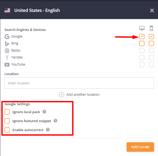The width and height of the screenshot is (158, 156).
Task: Uncheck Google mobile tracking checkbox
Action: (151, 36)
